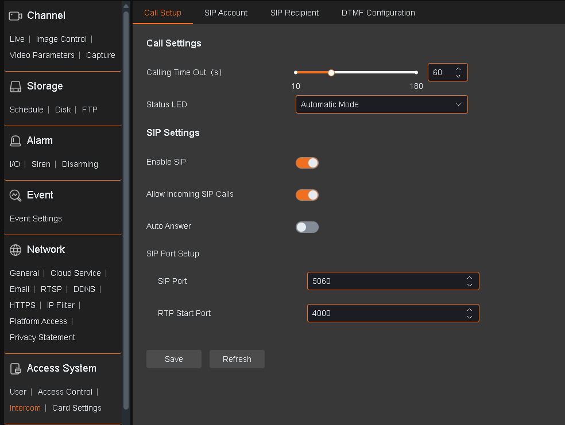This screenshot has height=425, width=565.
Task: Open the Alarm I/O page
Action: click(x=15, y=164)
